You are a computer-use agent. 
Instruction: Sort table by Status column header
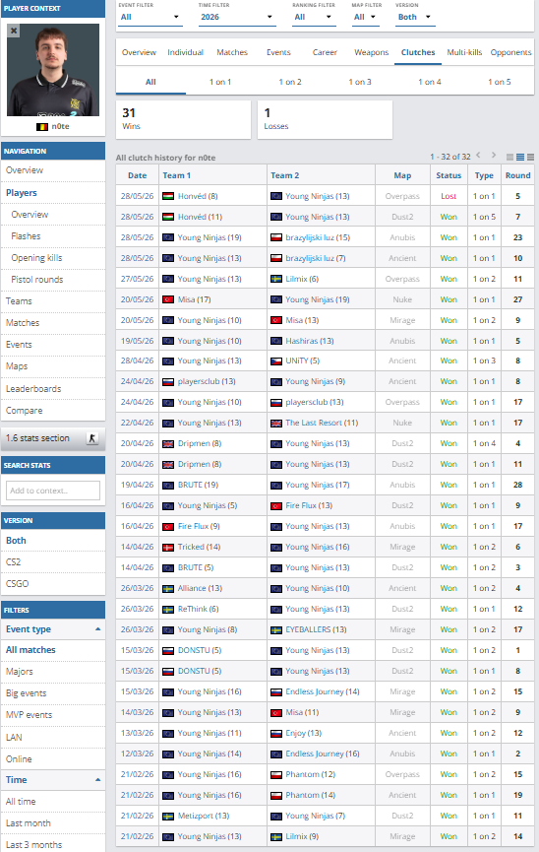click(x=449, y=175)
